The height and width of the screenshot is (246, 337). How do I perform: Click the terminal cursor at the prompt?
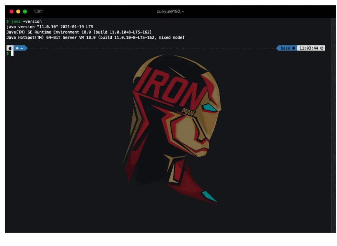tap(12, 53)
